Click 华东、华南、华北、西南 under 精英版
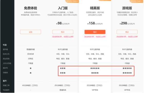The height and width of the screenshot is (93, 144). click(x=95, y=54)
